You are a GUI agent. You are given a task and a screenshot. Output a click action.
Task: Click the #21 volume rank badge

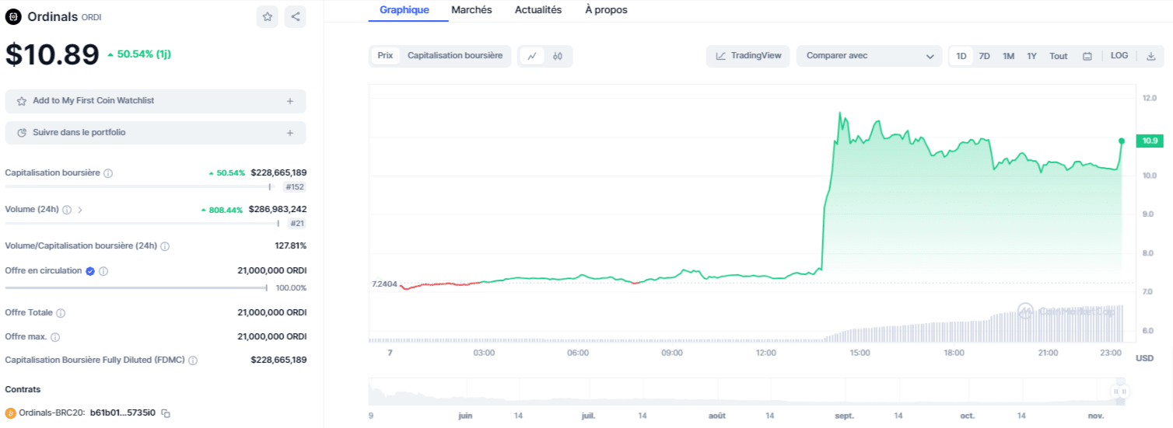[x=296, y=224]
